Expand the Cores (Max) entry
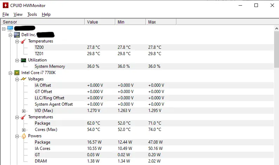 tap(24, 130)
